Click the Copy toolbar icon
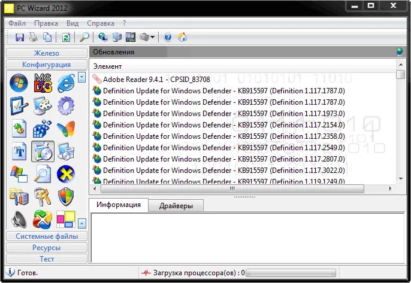This screenshot has height=283, width=411. [47, 37]
